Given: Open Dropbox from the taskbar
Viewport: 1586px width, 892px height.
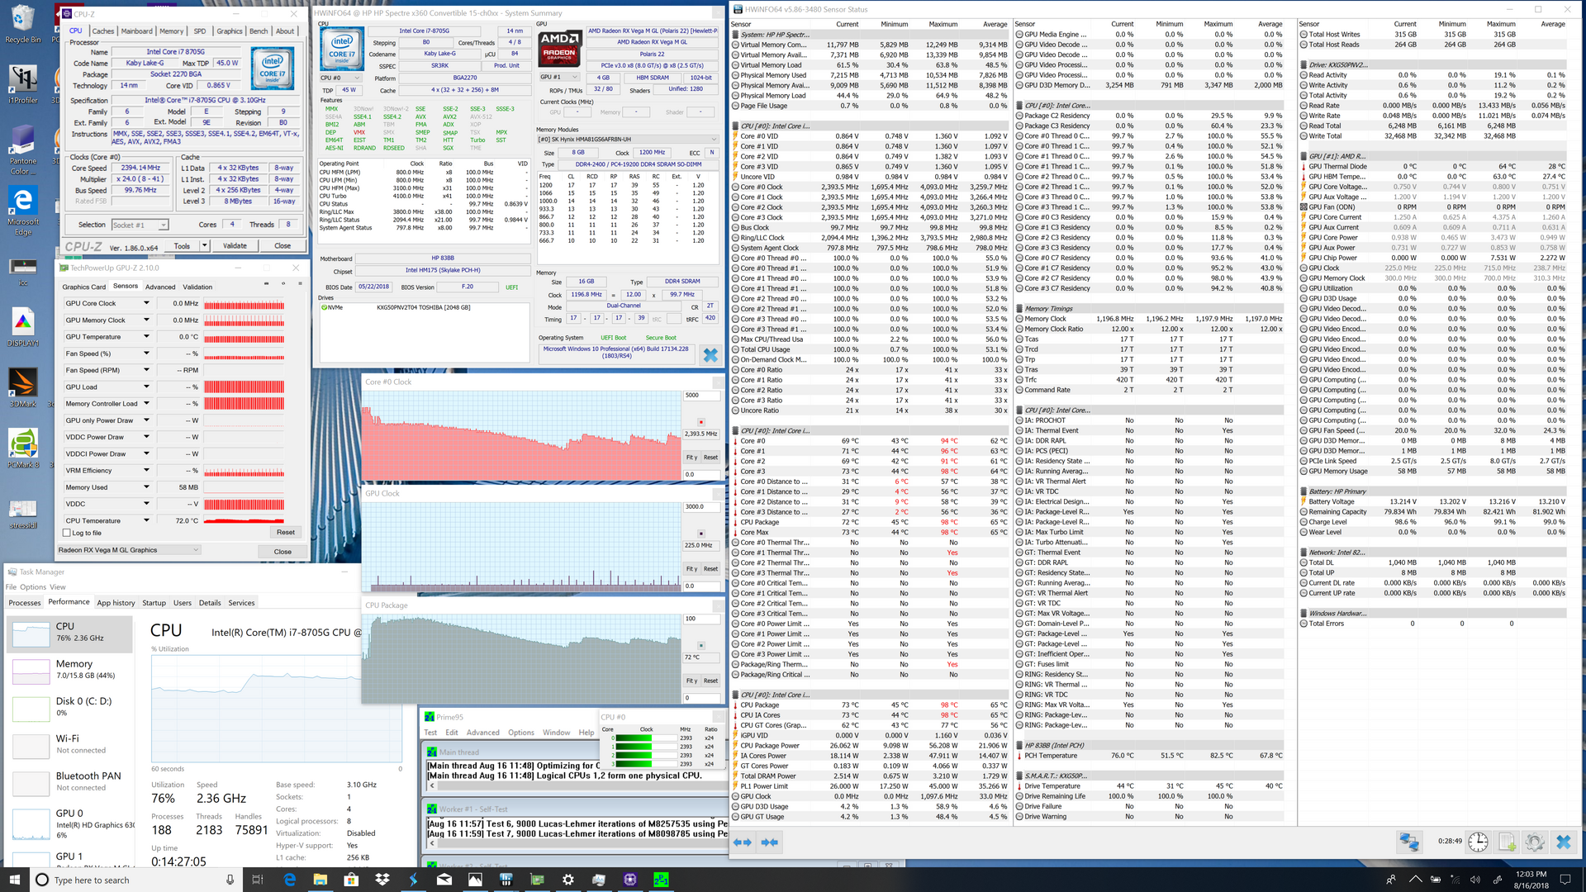Looking at the screenshot, I should click(382, 880).
